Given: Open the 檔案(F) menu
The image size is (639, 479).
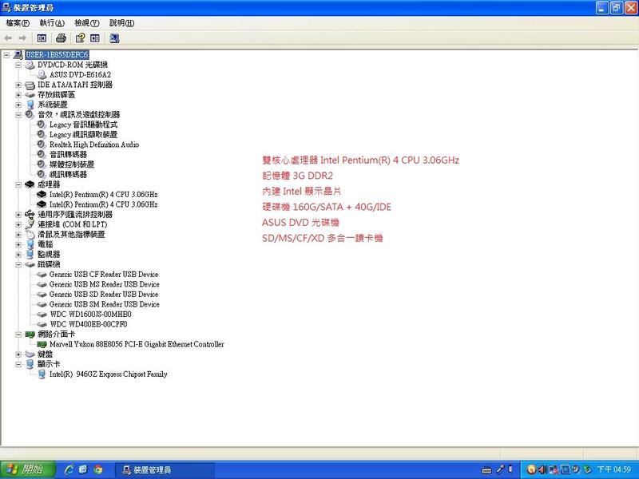Looking at the screenshot, I should point(18,23).
